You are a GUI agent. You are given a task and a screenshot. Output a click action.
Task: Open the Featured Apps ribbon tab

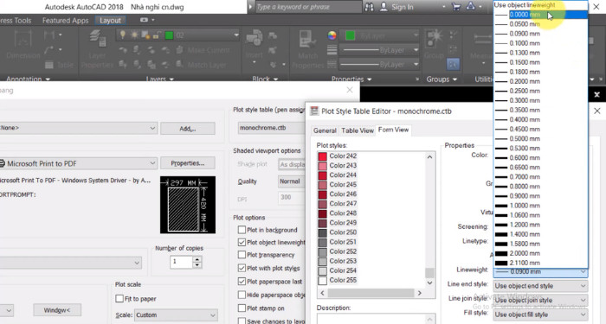tap(65, 21)
